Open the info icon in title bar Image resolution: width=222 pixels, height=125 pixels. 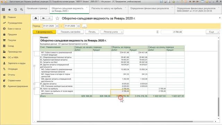pos(207,1)
